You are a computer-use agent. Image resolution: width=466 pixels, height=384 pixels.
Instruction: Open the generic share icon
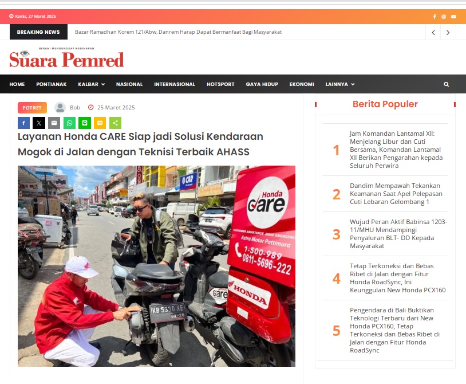click(x=115, y=123)
